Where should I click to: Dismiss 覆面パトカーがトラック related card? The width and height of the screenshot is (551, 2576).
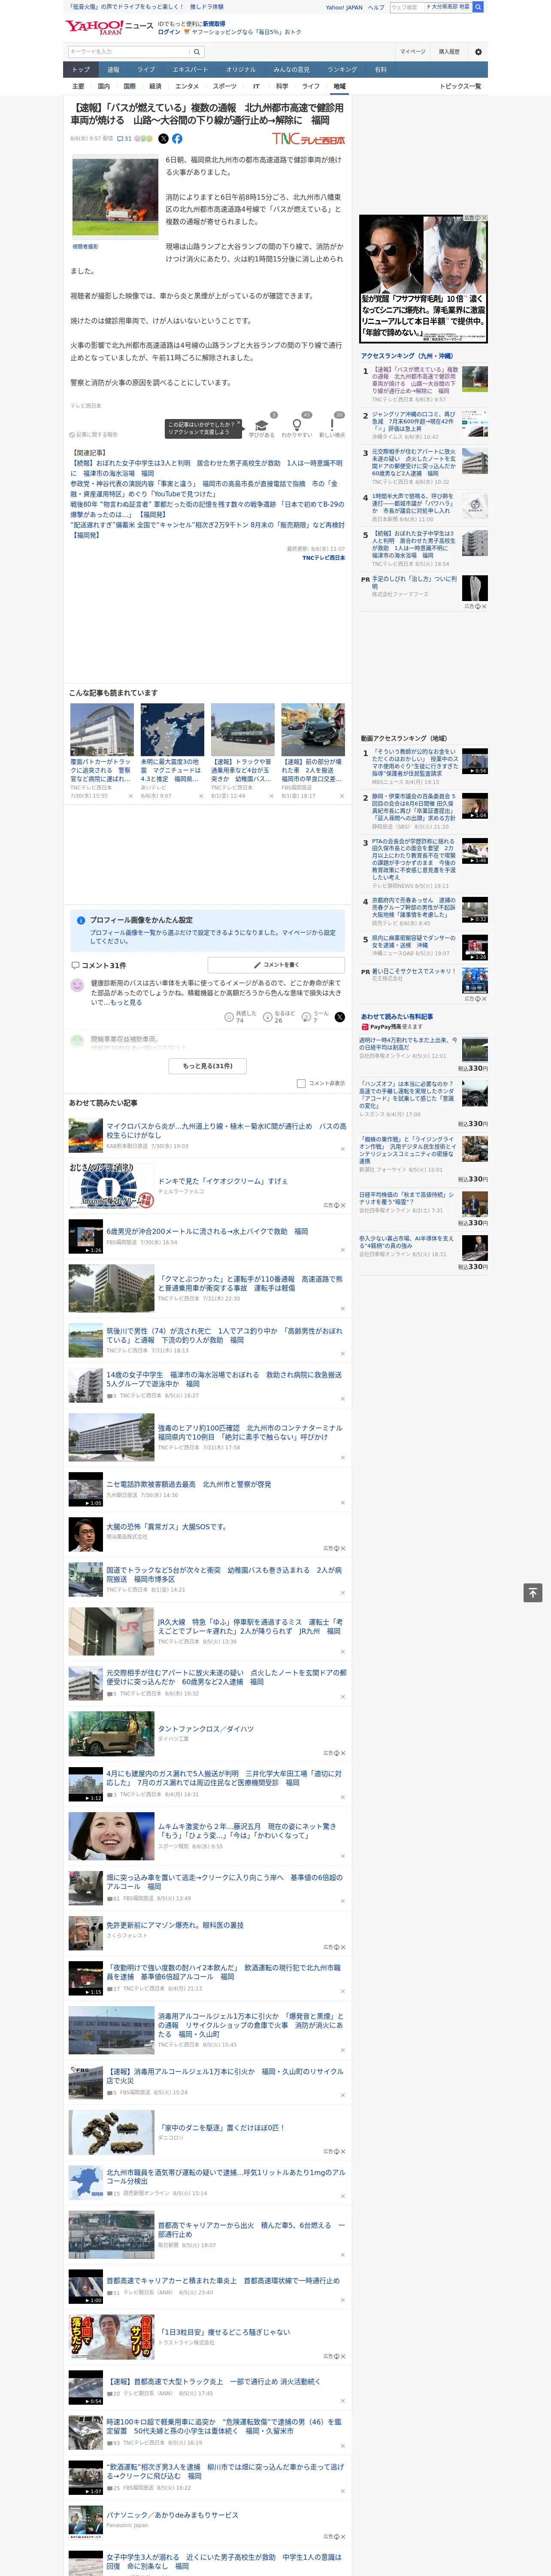130,796
